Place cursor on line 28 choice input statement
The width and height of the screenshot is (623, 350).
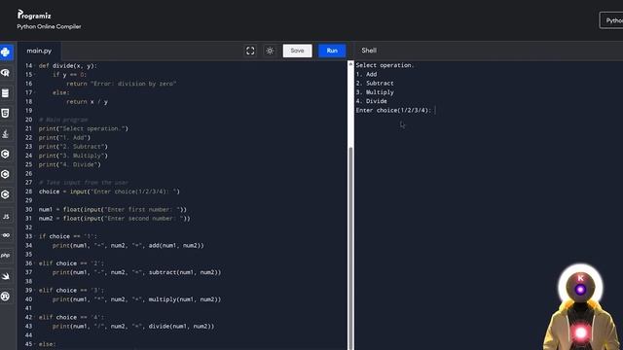109,192
